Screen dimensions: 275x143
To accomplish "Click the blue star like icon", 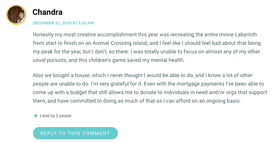I will pos(36,116).
